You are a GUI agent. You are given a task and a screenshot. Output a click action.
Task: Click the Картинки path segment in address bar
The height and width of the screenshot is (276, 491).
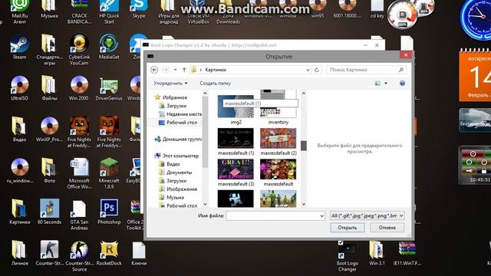click(x=216, y=70)
